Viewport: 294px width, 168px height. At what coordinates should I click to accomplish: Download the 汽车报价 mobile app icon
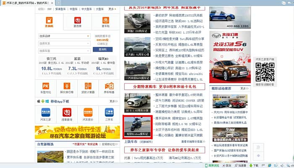(88, 112)
